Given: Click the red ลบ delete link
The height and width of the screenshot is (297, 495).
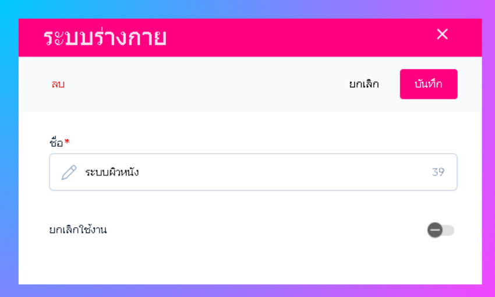Looking at the screenshot, I should tap(58, 84).
